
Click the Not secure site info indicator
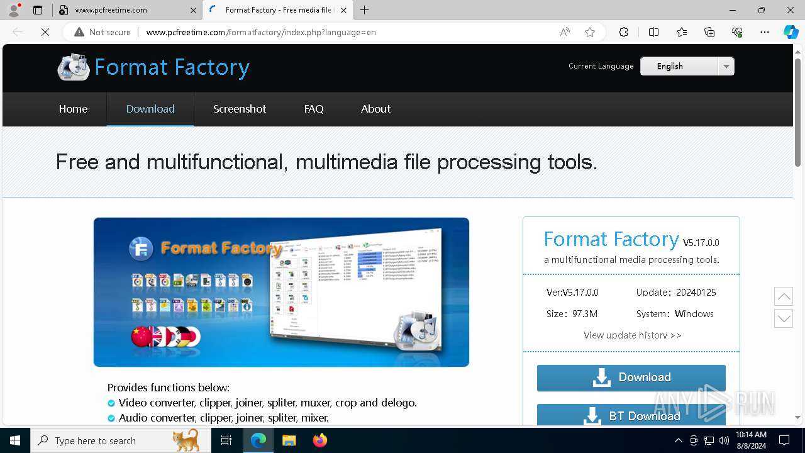tap(103, 32)
